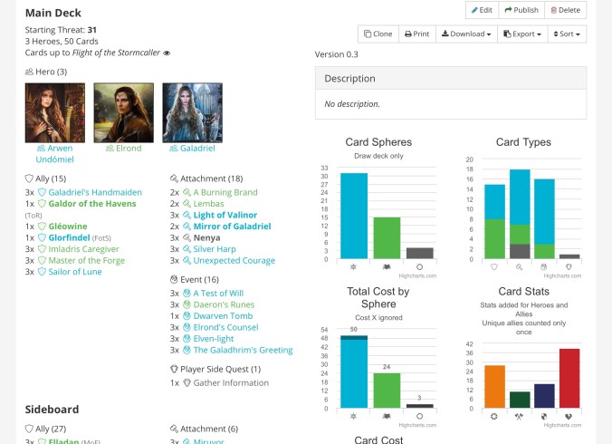Click the Lore icon beside Daeron's Runes

pos(186,305)
